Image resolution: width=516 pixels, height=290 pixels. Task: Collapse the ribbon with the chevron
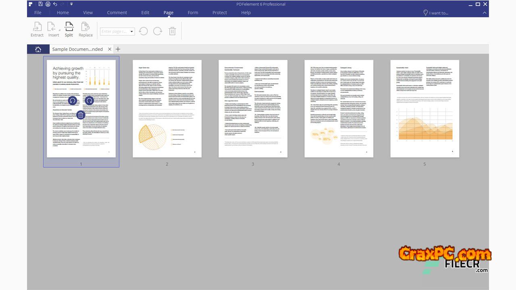point(485,13)
